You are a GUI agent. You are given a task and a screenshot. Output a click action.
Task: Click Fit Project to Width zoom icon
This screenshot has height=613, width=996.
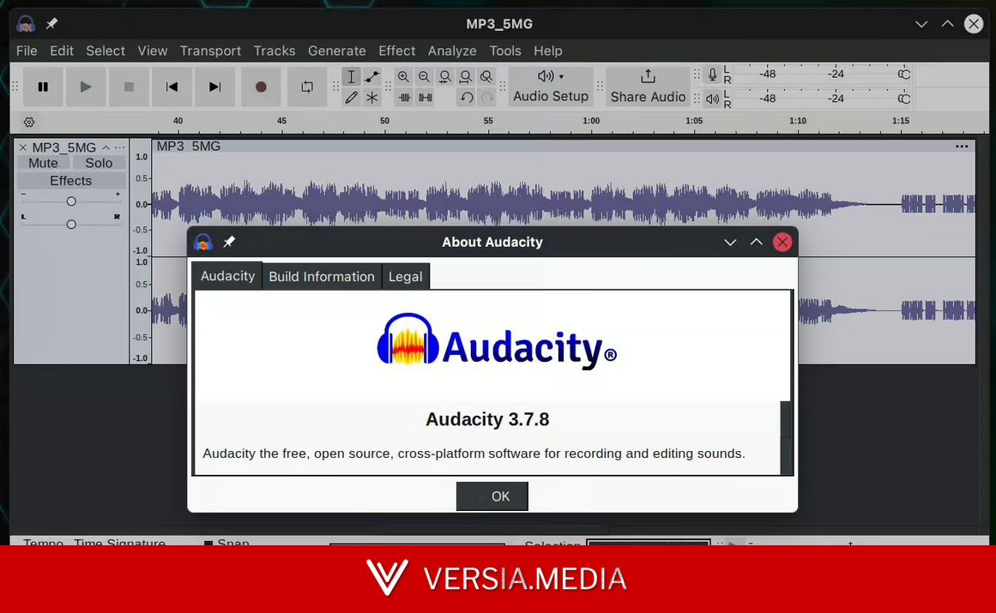tap(466, 77)
